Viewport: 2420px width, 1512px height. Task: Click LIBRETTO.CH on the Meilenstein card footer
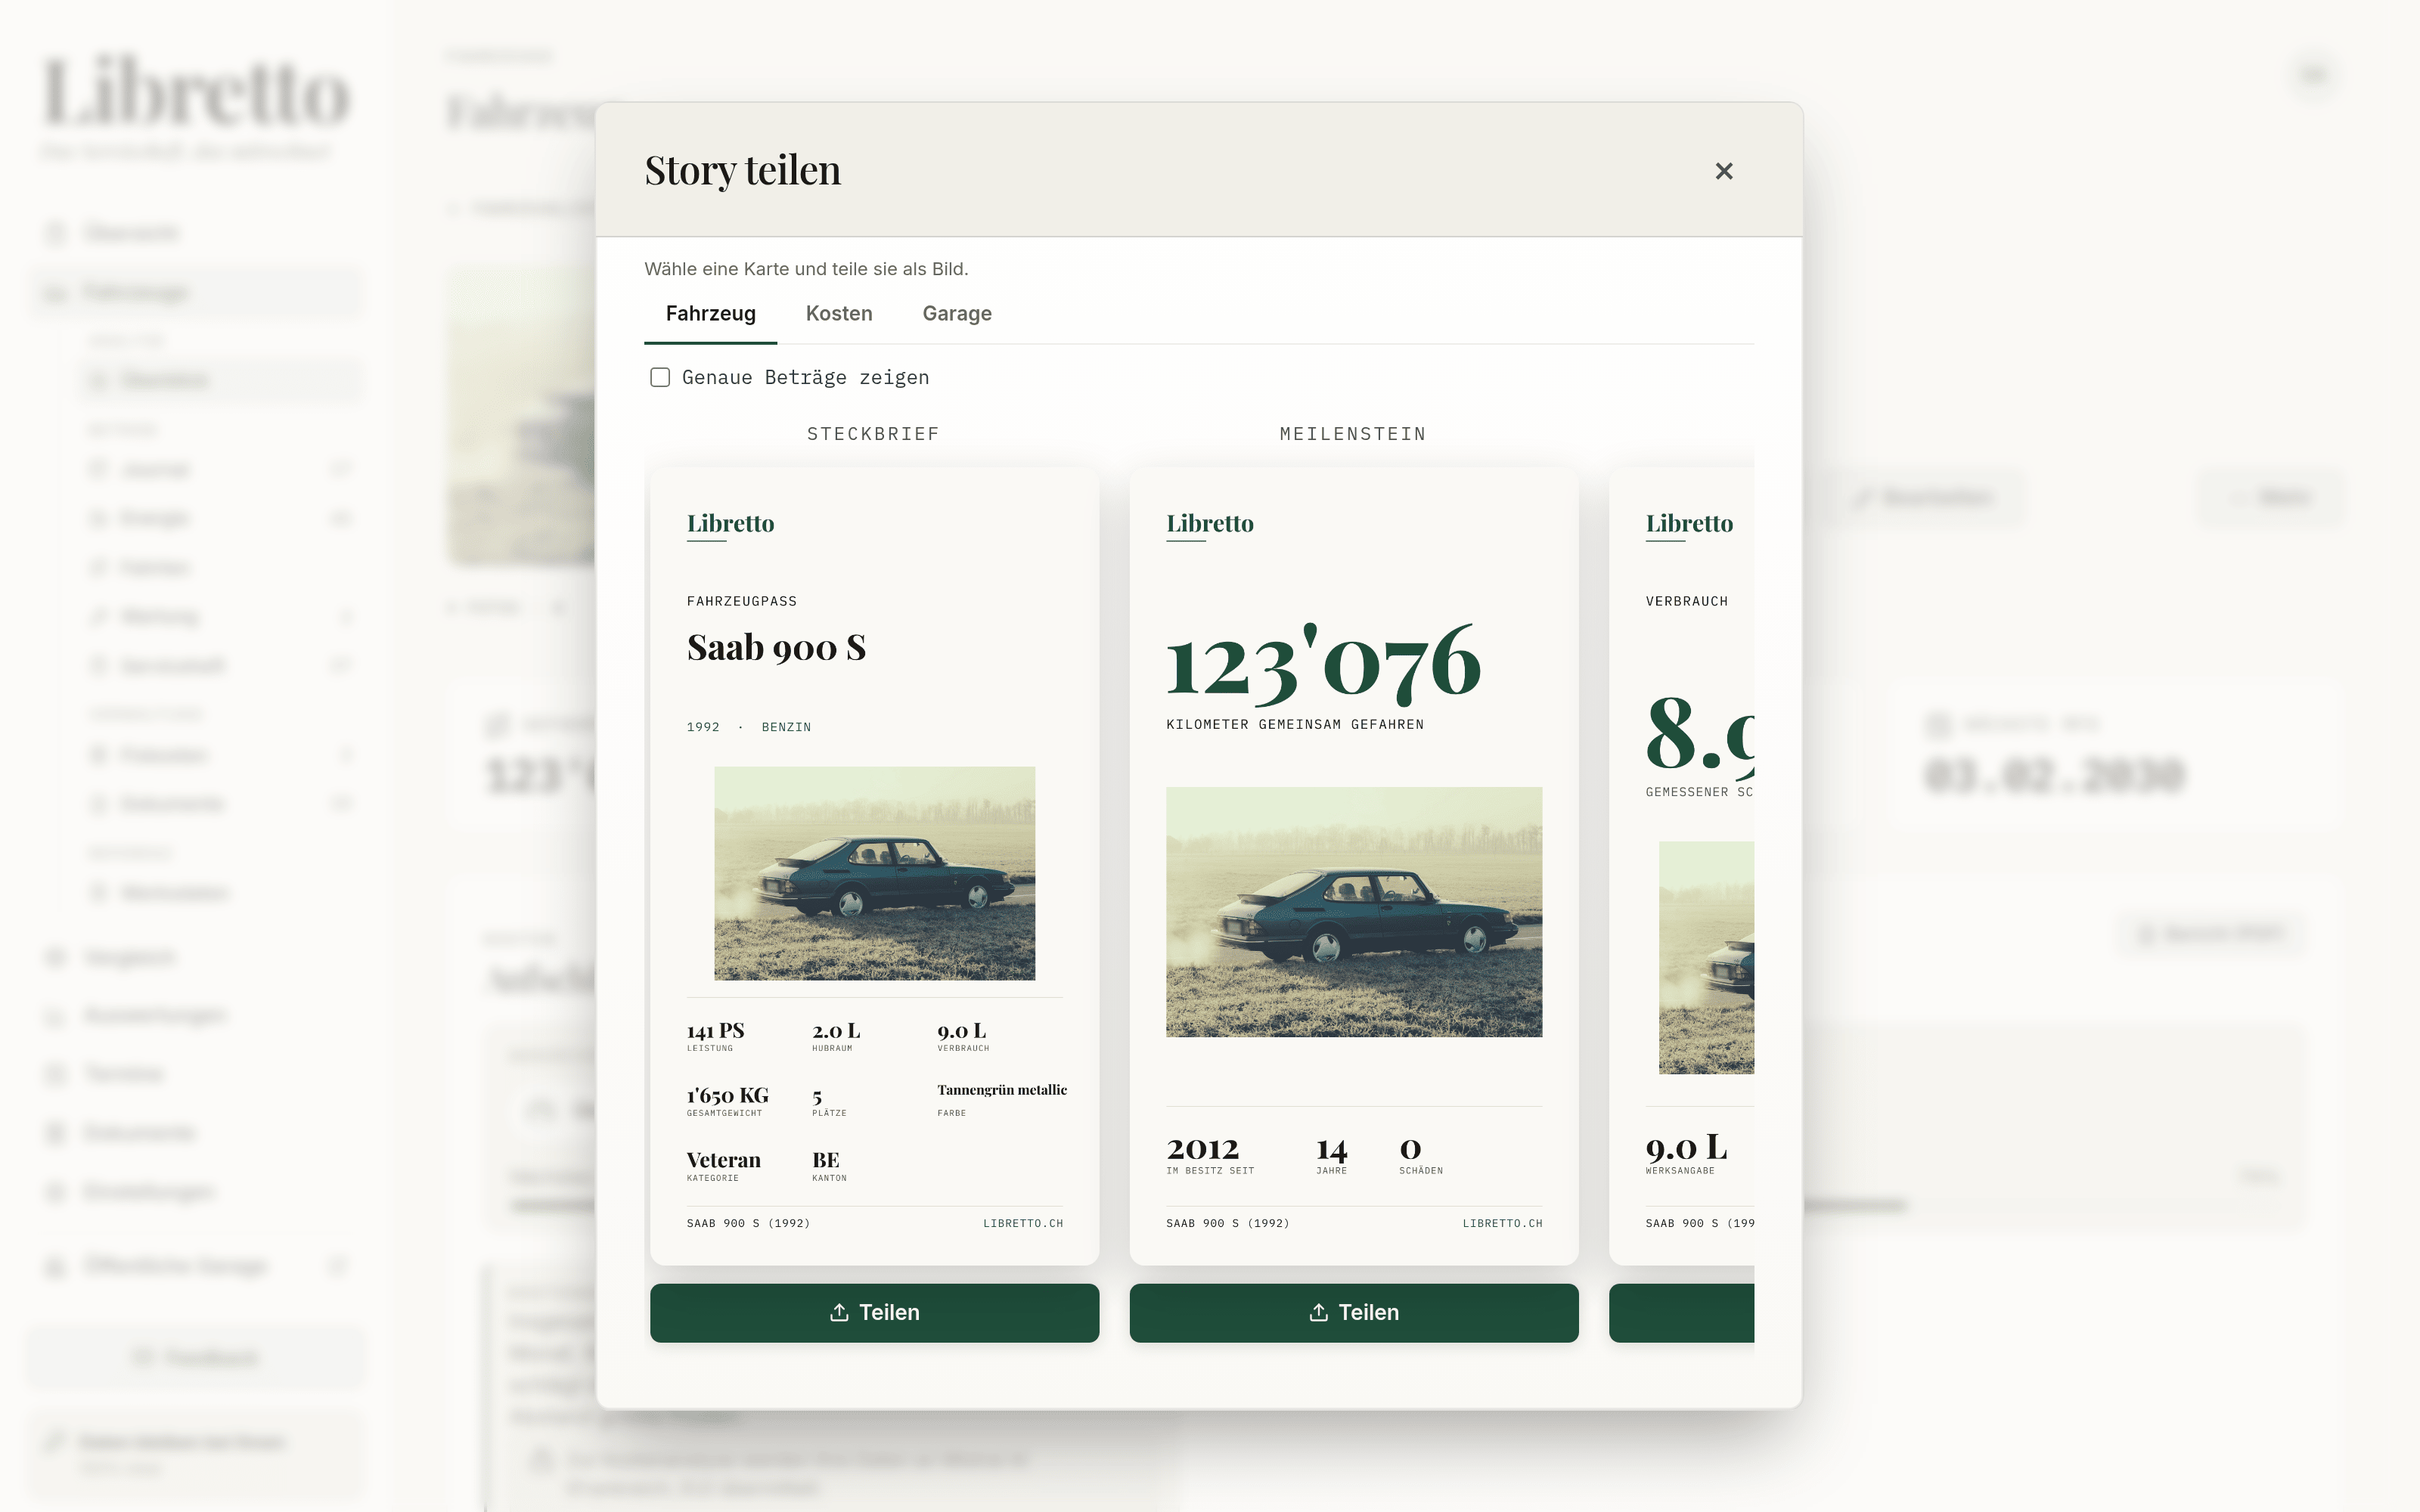[1502, 1223]
